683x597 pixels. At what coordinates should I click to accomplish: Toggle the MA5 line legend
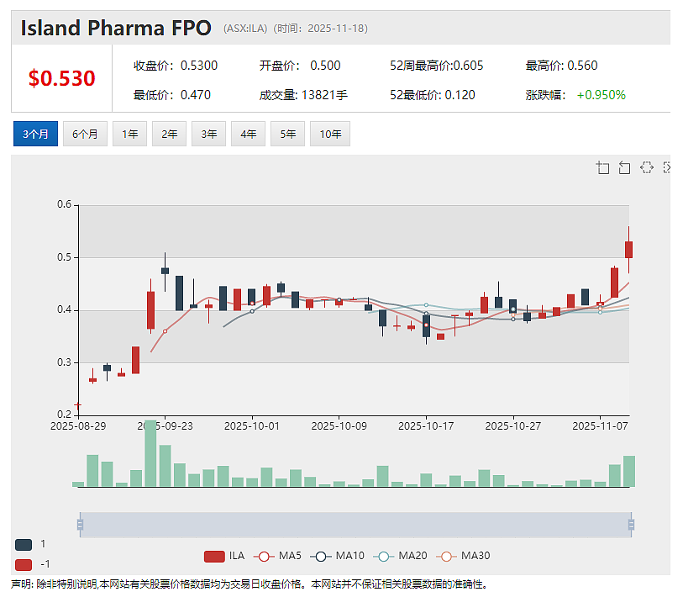(x=277, y=556)
